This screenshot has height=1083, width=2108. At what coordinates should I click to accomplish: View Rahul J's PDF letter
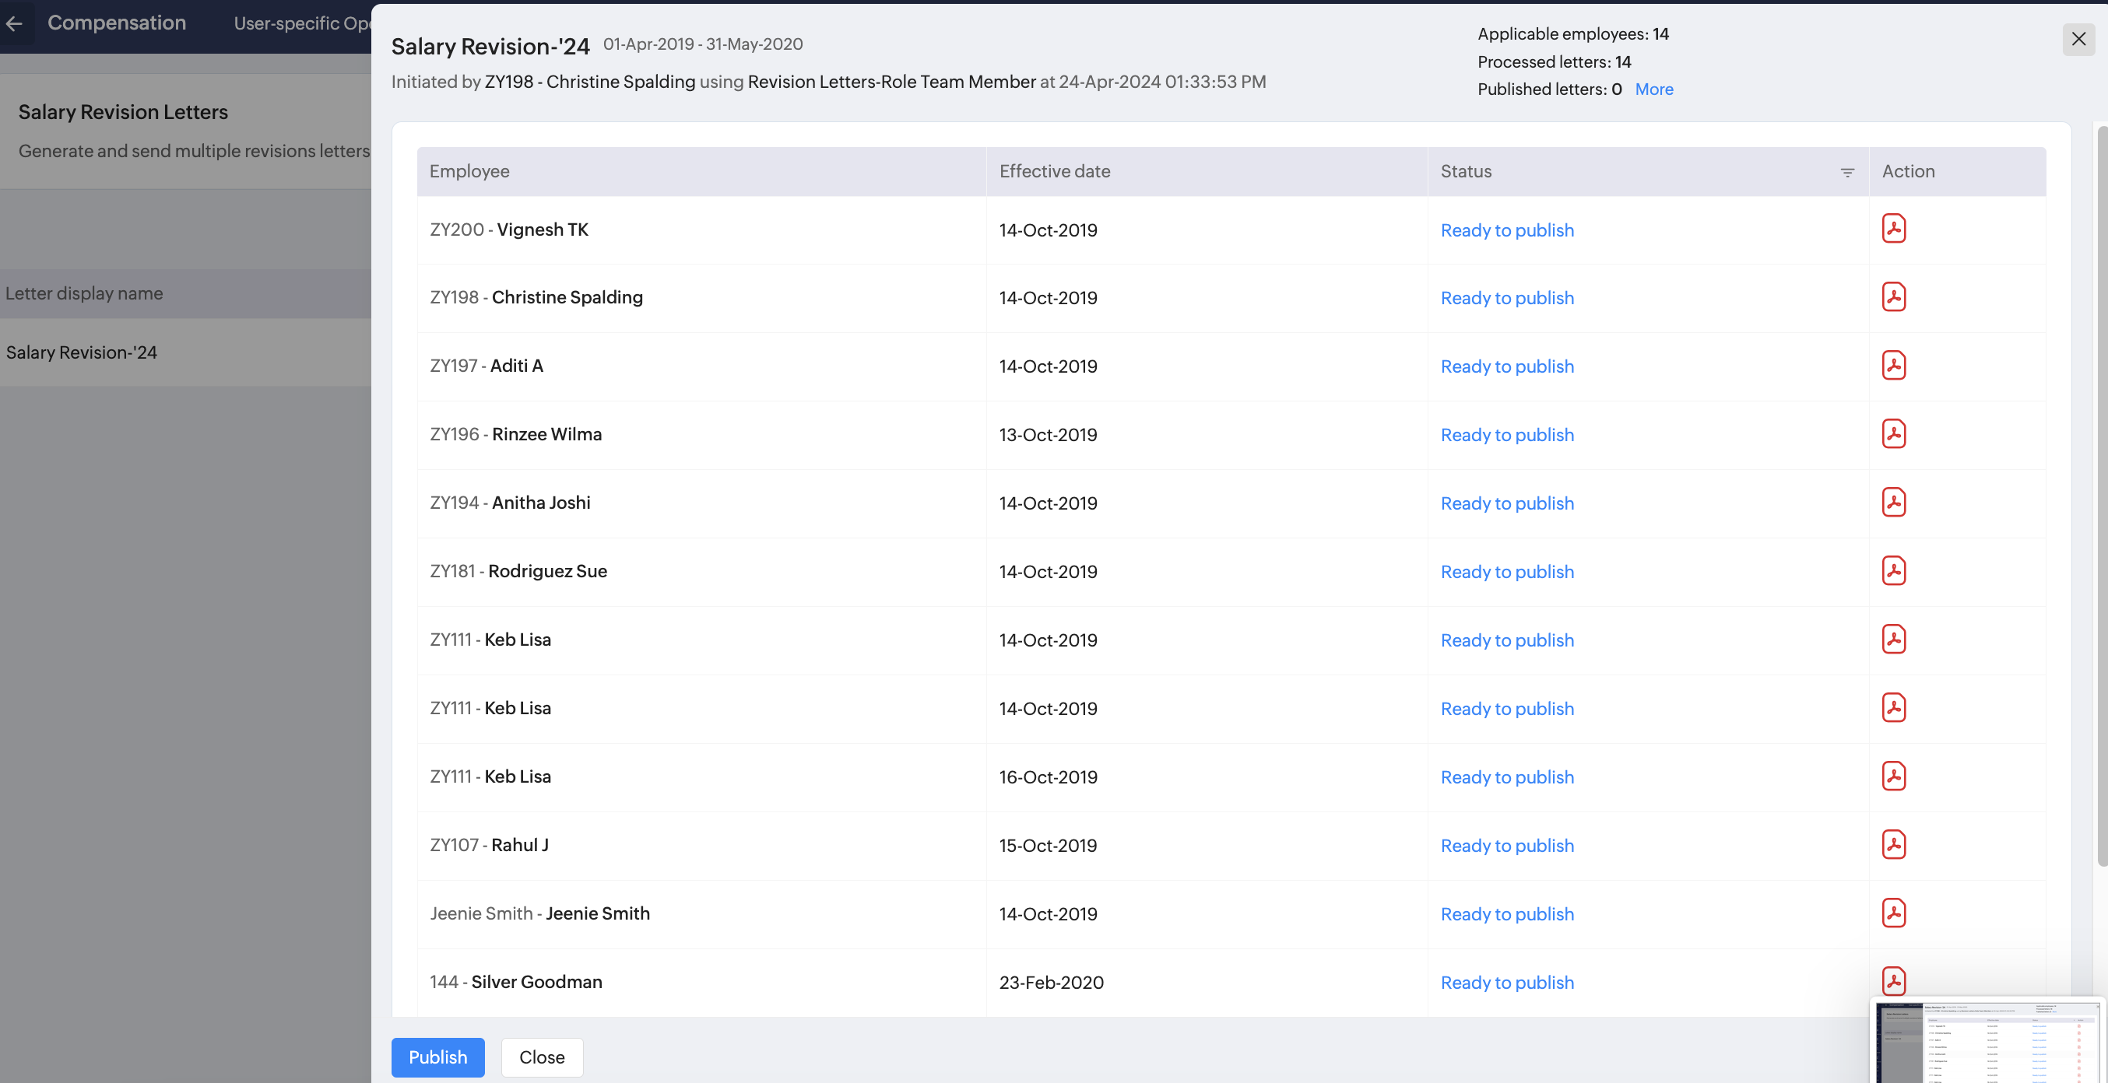(x=1893, y=845)
